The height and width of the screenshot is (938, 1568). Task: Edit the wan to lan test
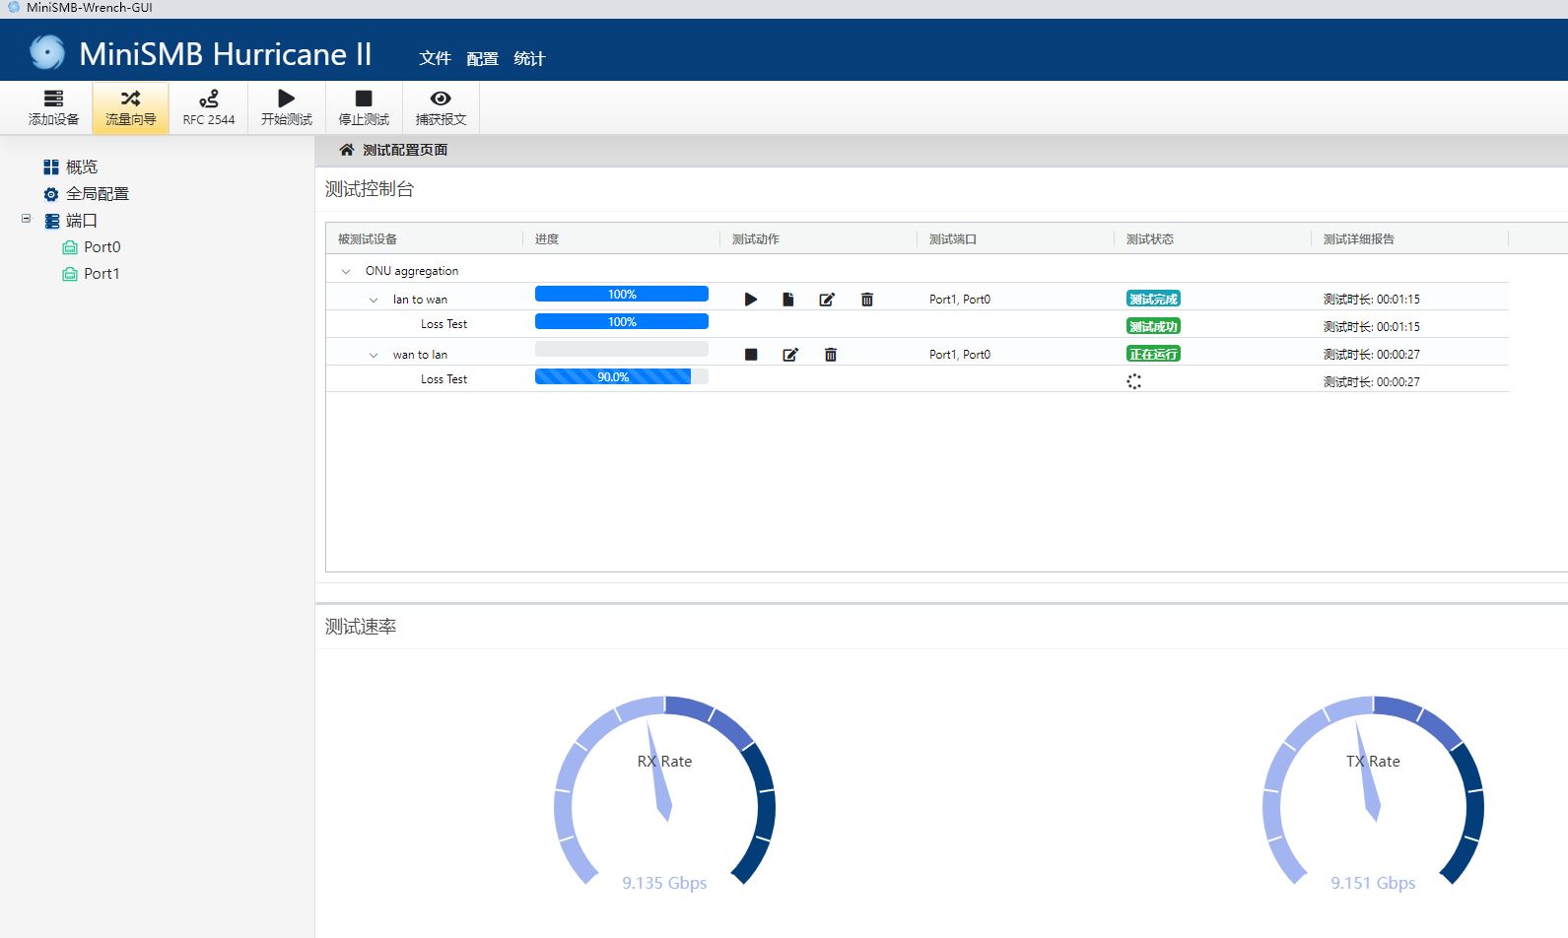pos(790,355)
